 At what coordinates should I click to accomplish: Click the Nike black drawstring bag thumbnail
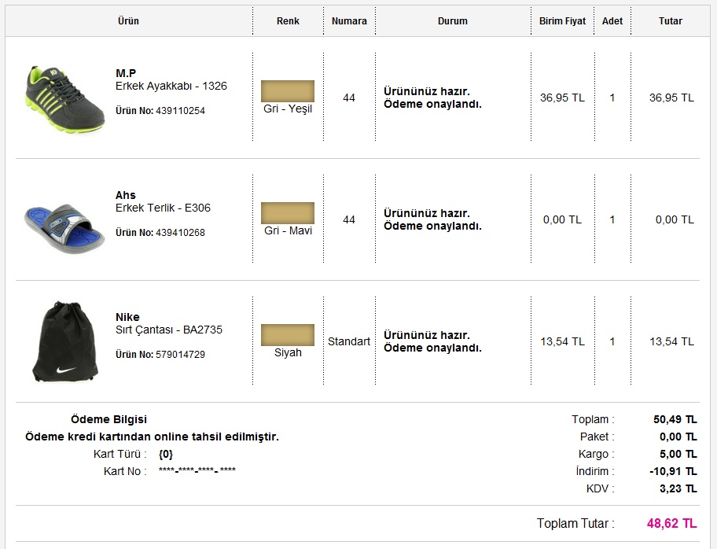[x=64, y=341]
